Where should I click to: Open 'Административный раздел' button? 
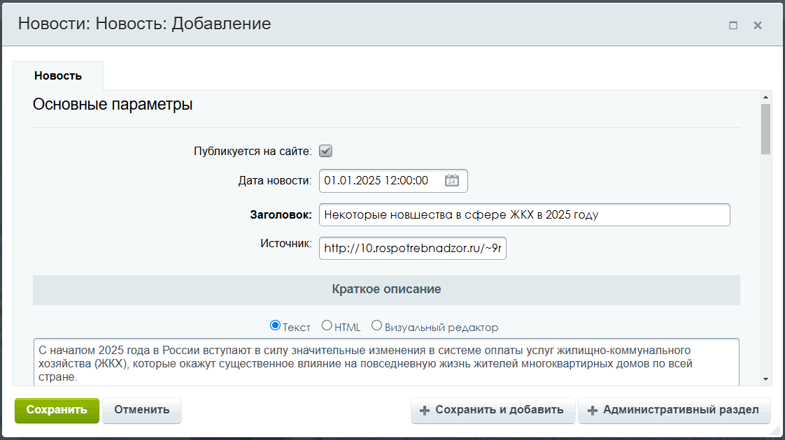point(674,410)
